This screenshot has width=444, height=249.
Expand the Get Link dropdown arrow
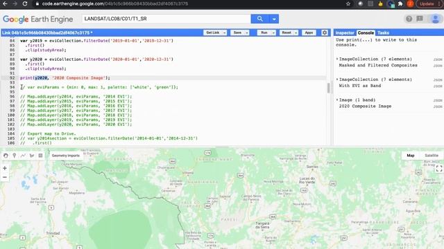pyautogui.click(x=224, y=33)
